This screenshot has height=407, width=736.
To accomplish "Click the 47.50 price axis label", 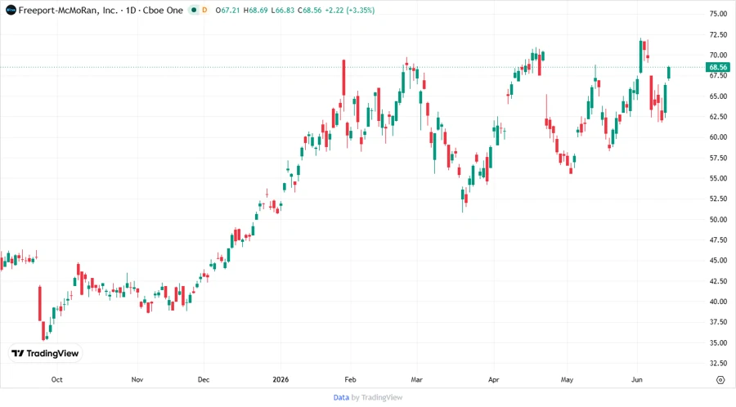I will (718, 240).
